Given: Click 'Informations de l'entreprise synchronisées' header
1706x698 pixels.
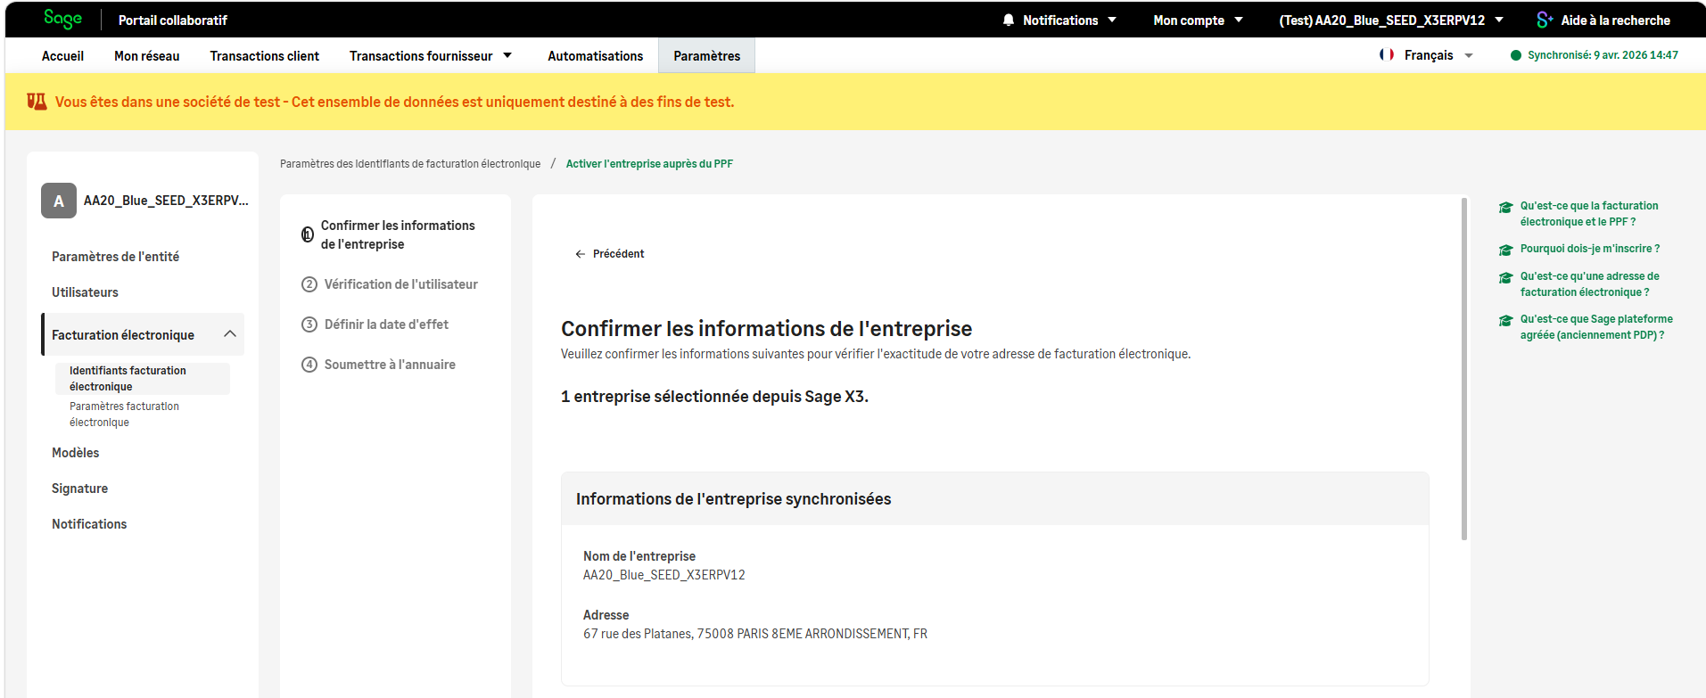Looking at the screenshot, I should (733, 499).
